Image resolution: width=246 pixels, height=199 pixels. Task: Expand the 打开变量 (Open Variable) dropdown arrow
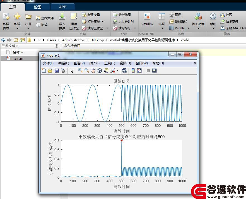coord(103,21)
